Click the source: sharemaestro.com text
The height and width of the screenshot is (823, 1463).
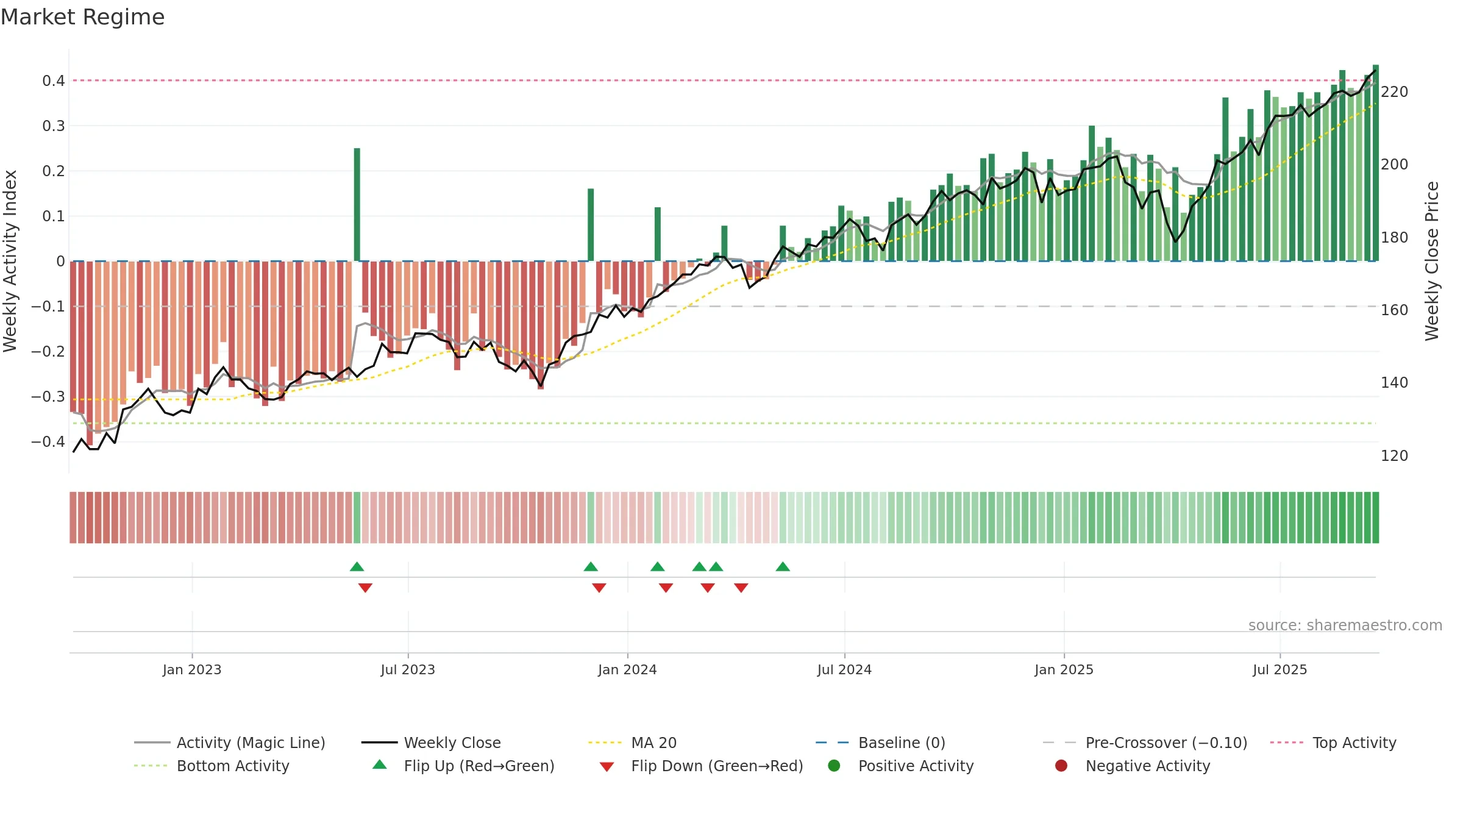tap(1345, 625)
